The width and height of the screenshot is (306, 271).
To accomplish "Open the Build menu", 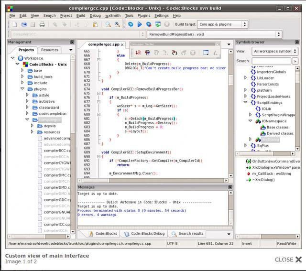I will pyautogui.click(x=81, y=16).
